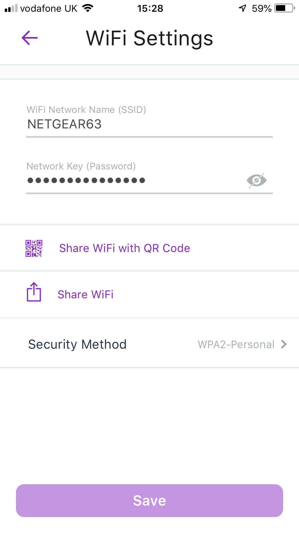The height and width of the screenshot is (533, 299).
Task: Choose the Share WiFi option text
Action: pos(86,295)
